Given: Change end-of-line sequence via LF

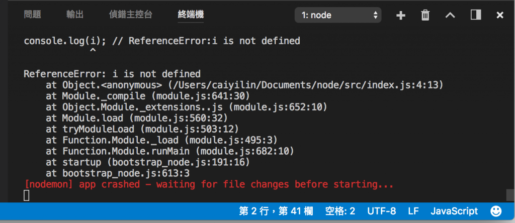Looking at the screenshot, I should point(413,211).
